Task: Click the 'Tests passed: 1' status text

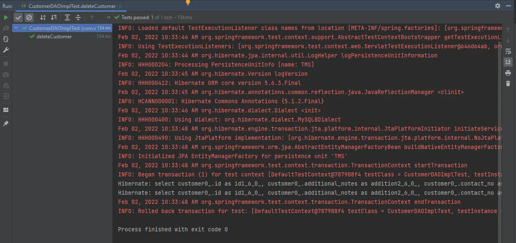Action: (x=136, y=17)
